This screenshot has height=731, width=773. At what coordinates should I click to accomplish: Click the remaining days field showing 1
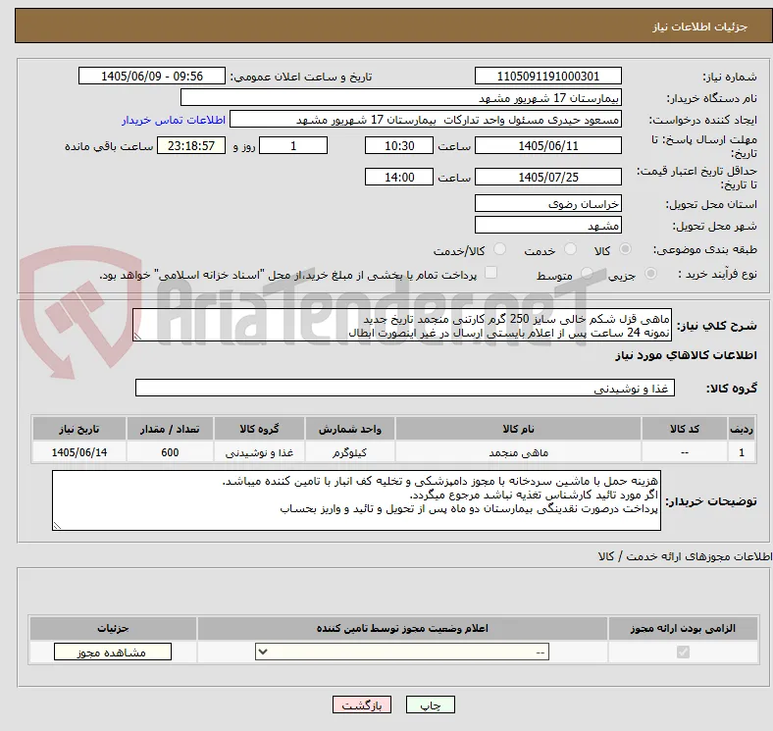point(293,146)
